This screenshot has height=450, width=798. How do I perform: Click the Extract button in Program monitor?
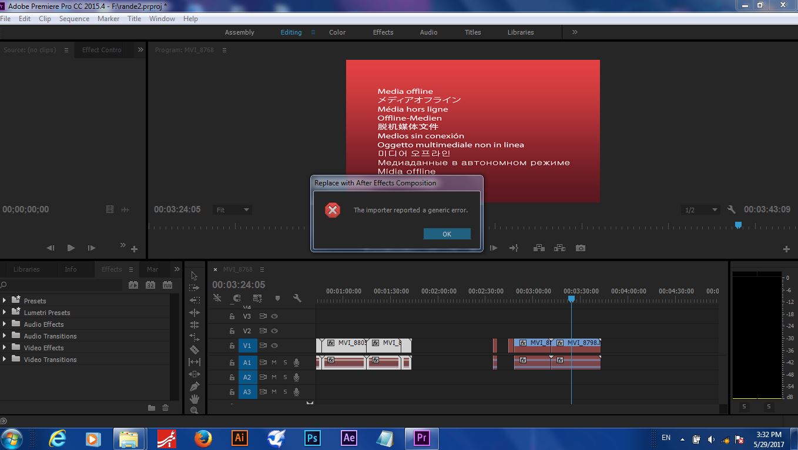(559, 248)
